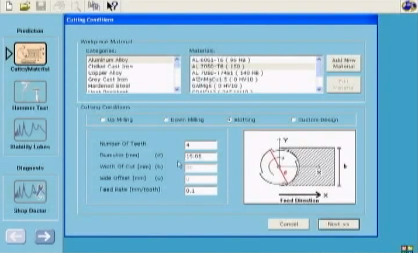Open the Stability Lobes module icon
Image resolution: width=418 pixels, height=253 pixels.
coord(30,130)
